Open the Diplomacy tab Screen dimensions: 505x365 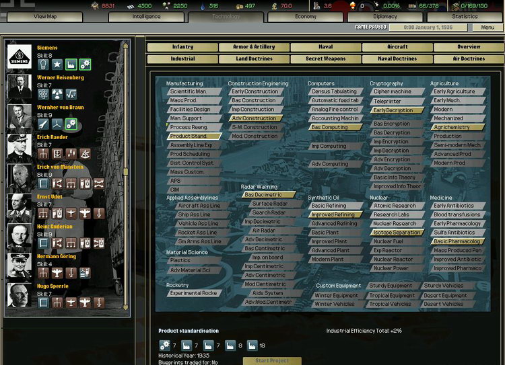(385, 16)
